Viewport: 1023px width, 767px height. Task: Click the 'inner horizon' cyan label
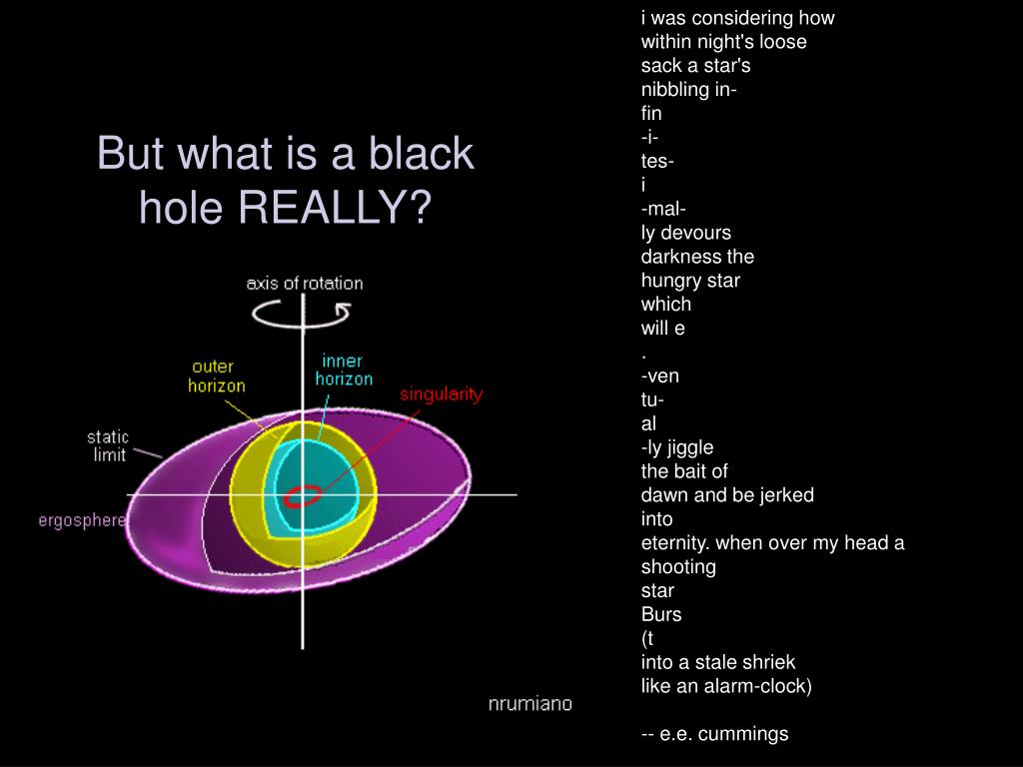(344, 370)
